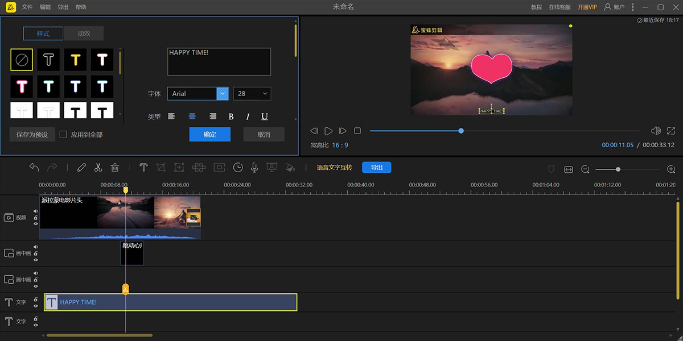Screen dimensions: 683x341
Task: Click the pencil edit icon
Action: tap(81, 168)
